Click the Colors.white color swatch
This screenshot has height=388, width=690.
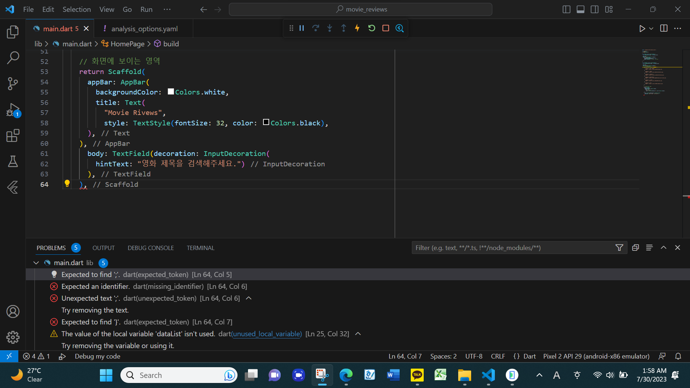171,92
